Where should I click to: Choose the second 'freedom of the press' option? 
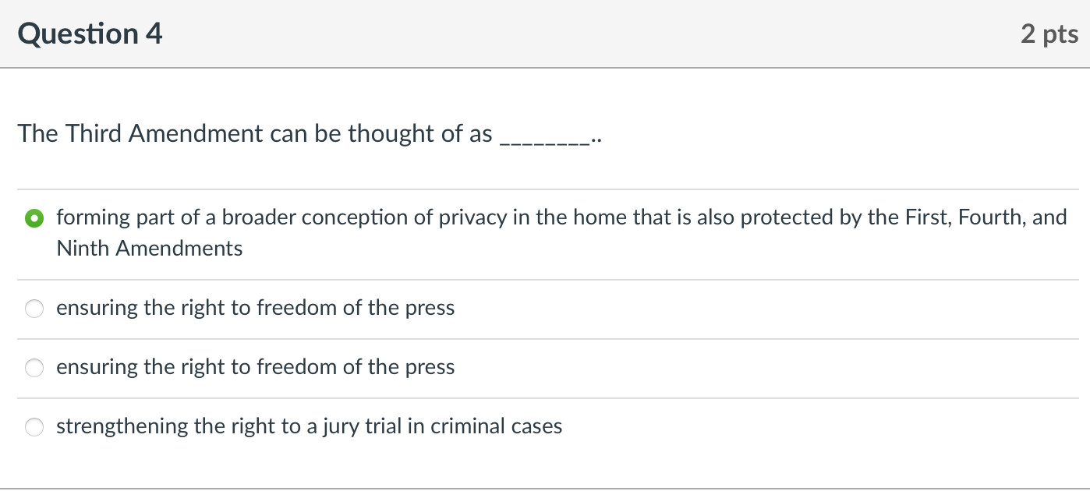(x=34, y=367)
